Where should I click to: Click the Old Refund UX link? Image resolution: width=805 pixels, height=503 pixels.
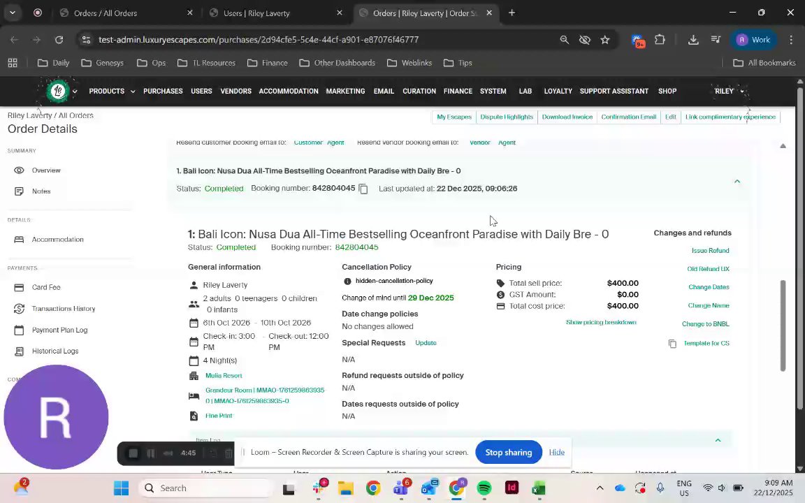pos(708,269)
